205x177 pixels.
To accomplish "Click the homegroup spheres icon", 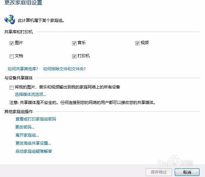I will (x=10, y=20).
